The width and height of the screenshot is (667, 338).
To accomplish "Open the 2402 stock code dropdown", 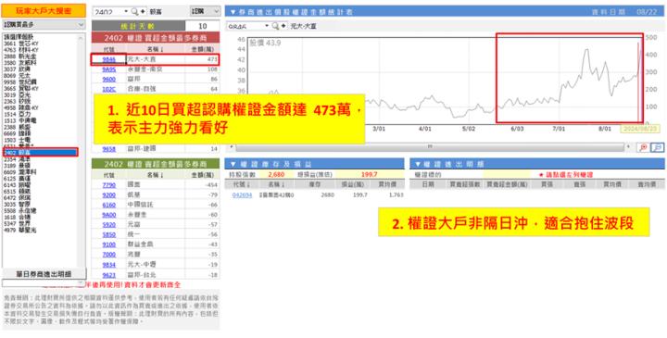I will [x=126, y=11].
